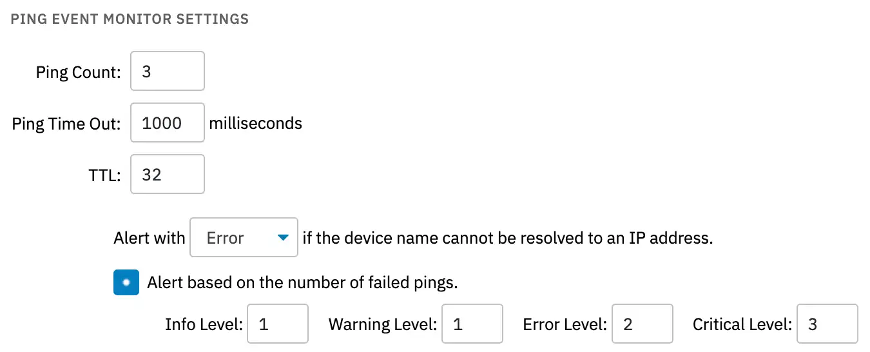Click the Warning Level input box

472,324
